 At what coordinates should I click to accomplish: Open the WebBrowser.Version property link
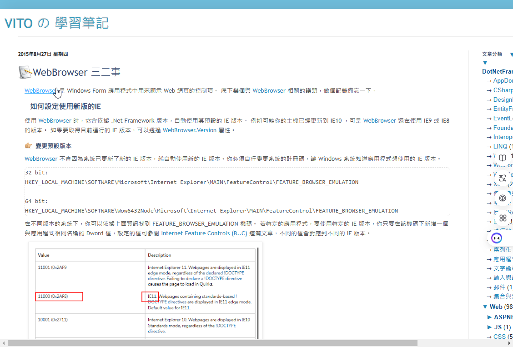190,130
